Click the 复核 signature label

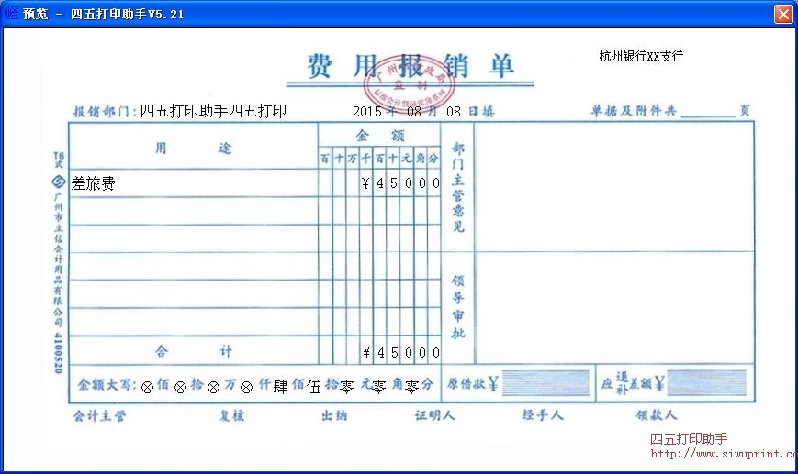click(232, 415)
